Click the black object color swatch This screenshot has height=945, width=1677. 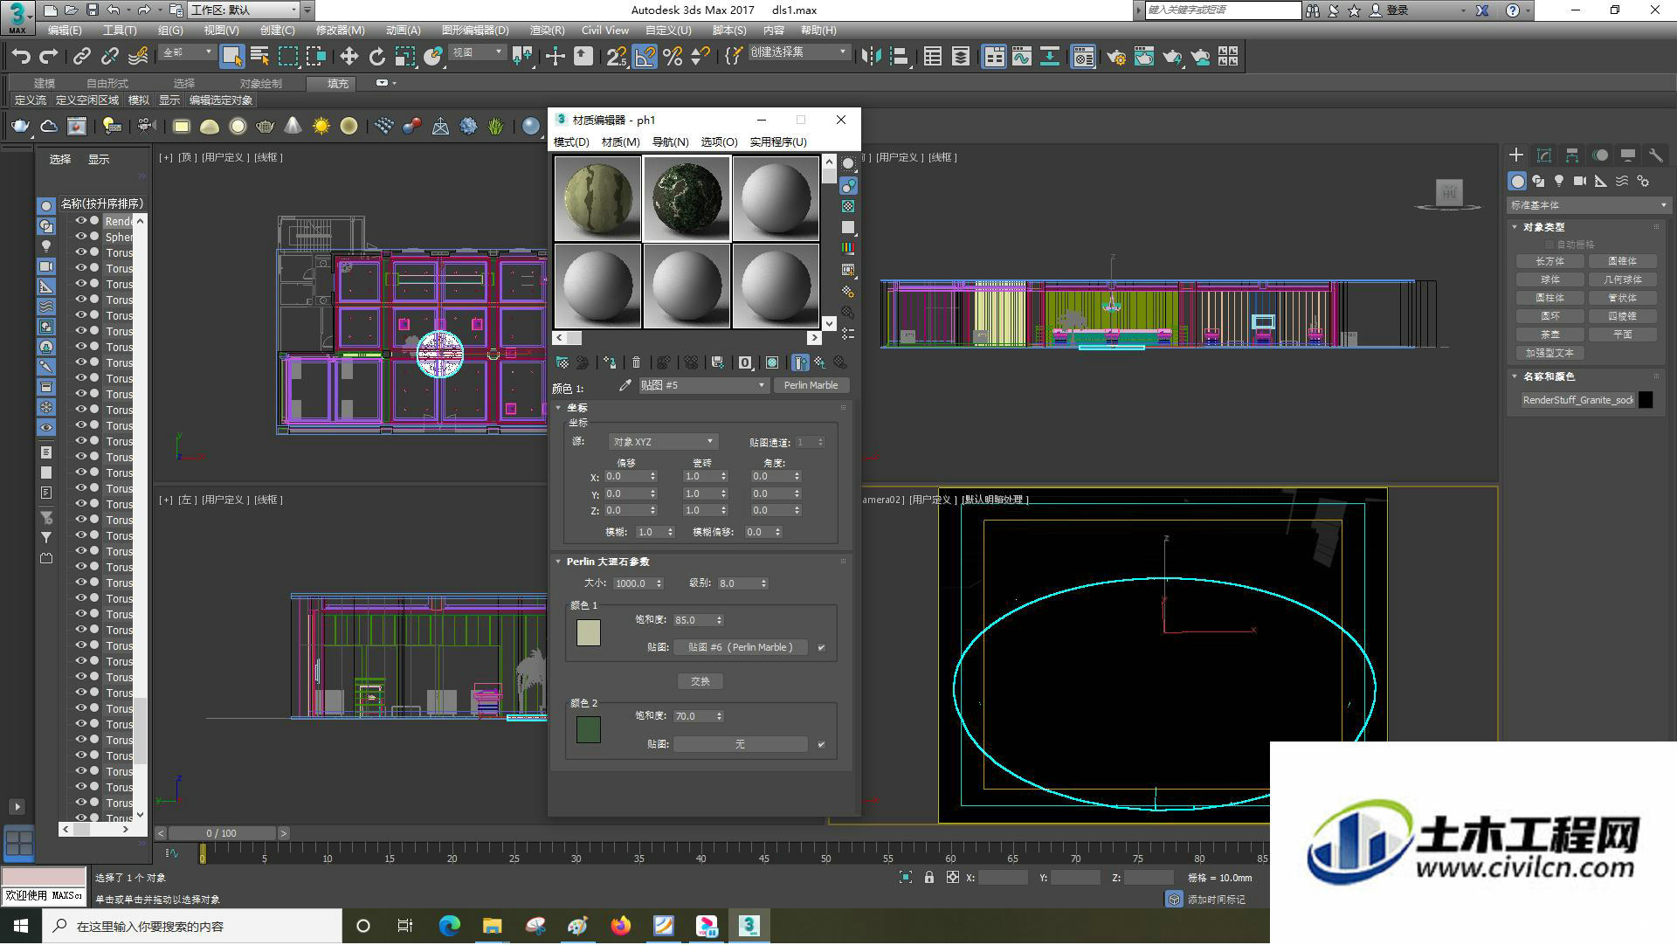click(x=1646, y=400)
